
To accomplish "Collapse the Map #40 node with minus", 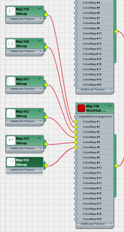I will click(x=39, y=41).
